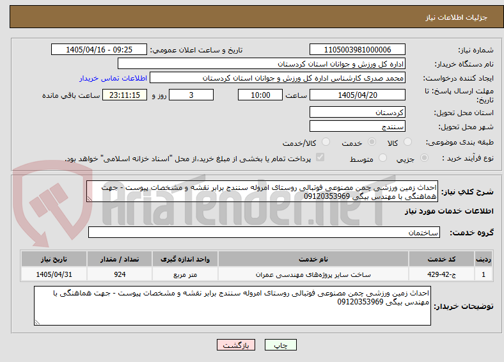Viewport: 504px width, 362px height.
Task: Click the delivery province field کردستان
Action: click(x=357, y=112)
